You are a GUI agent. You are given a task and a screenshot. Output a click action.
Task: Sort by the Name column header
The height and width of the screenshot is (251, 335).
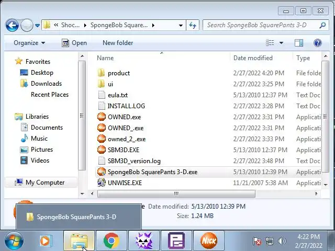(x=105, y=58)
